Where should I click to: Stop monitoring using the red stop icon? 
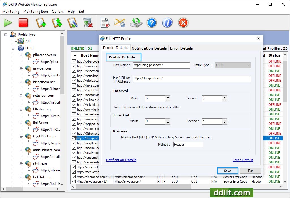pyautogui.click(x=23, y=23)
